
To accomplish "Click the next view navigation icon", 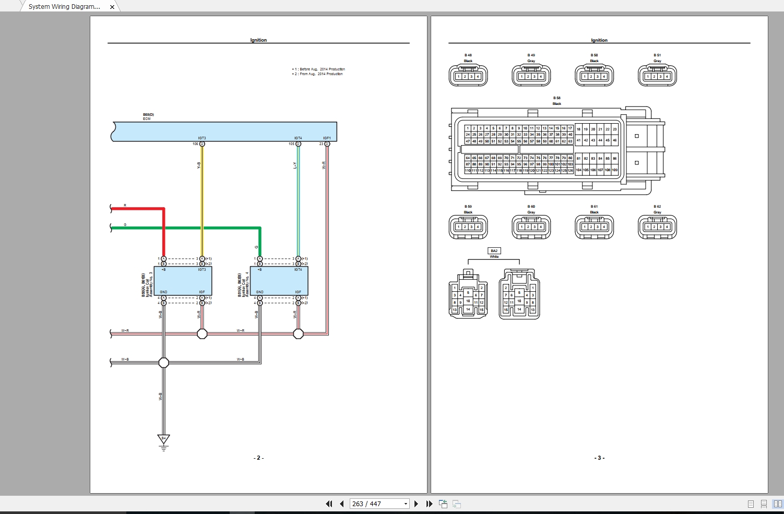I will (x=457, y=504).
